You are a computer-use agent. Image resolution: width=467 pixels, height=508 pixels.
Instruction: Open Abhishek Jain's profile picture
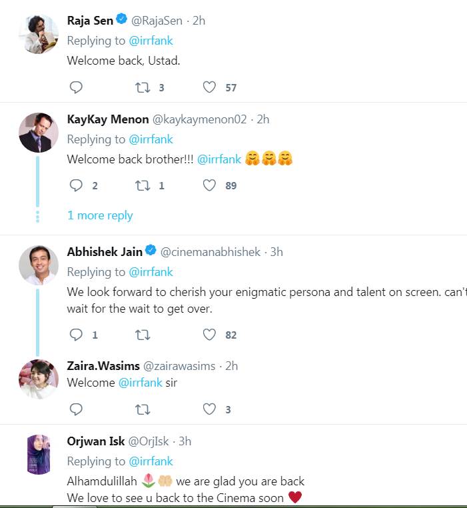(x=38, y=265)
